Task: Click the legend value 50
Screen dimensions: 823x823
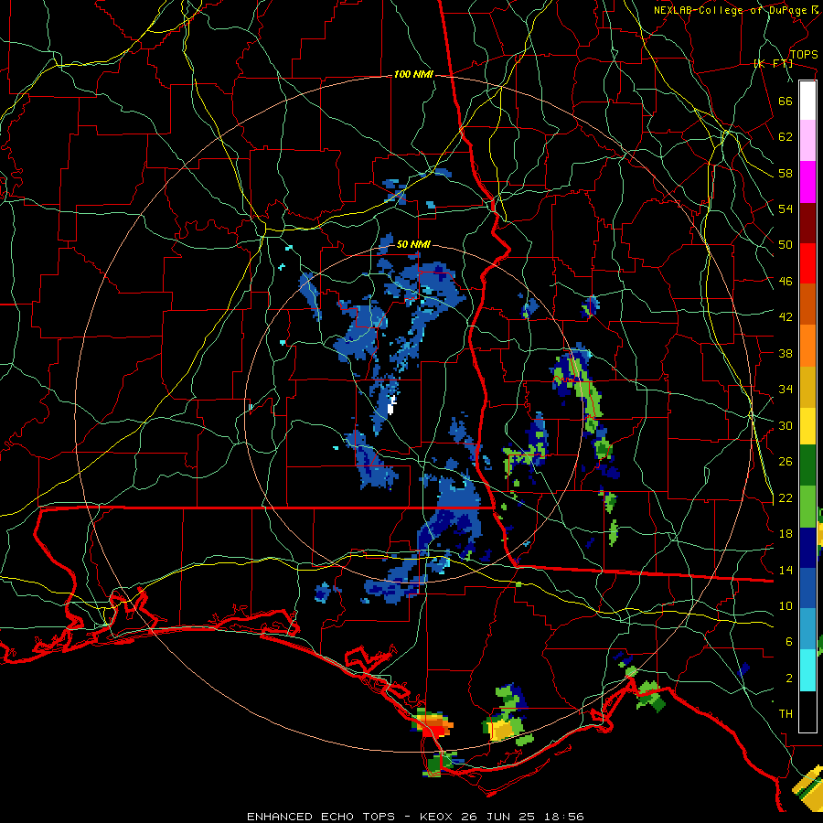Action: [x=786, y=244]
